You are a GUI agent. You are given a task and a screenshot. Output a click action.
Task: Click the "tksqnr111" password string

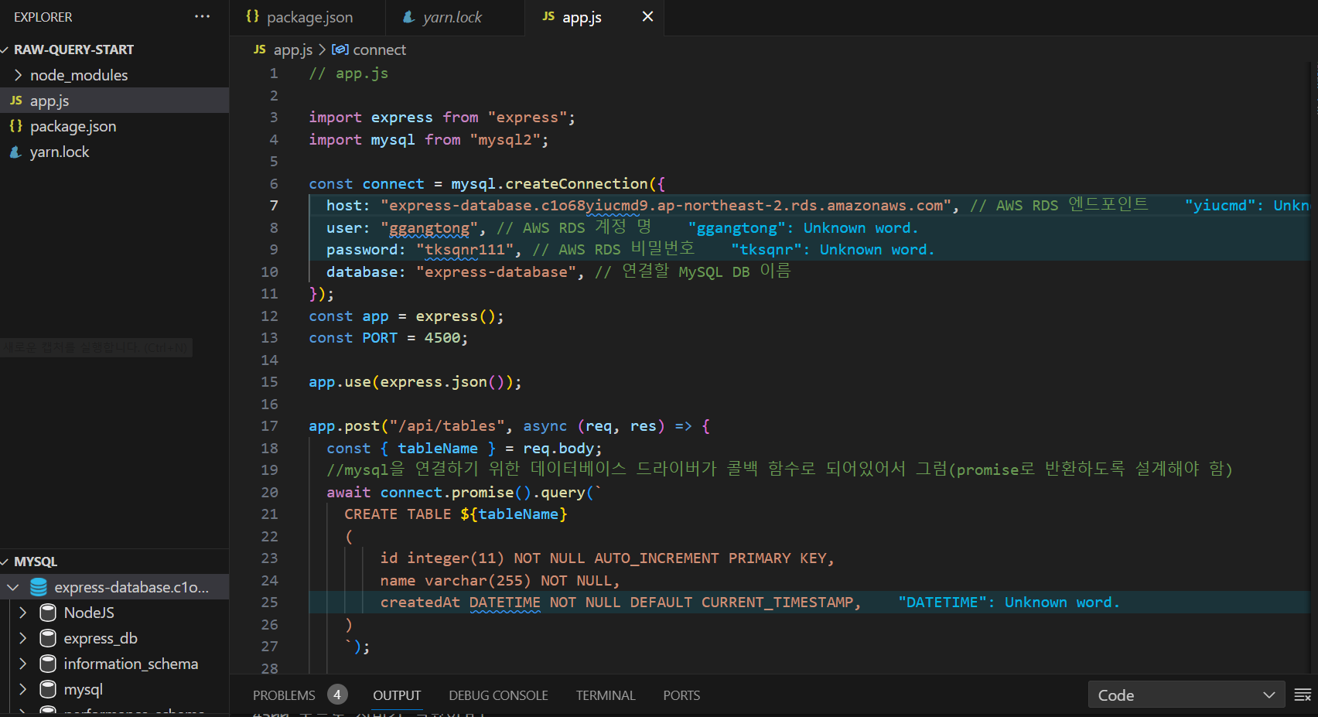[465, 250]
